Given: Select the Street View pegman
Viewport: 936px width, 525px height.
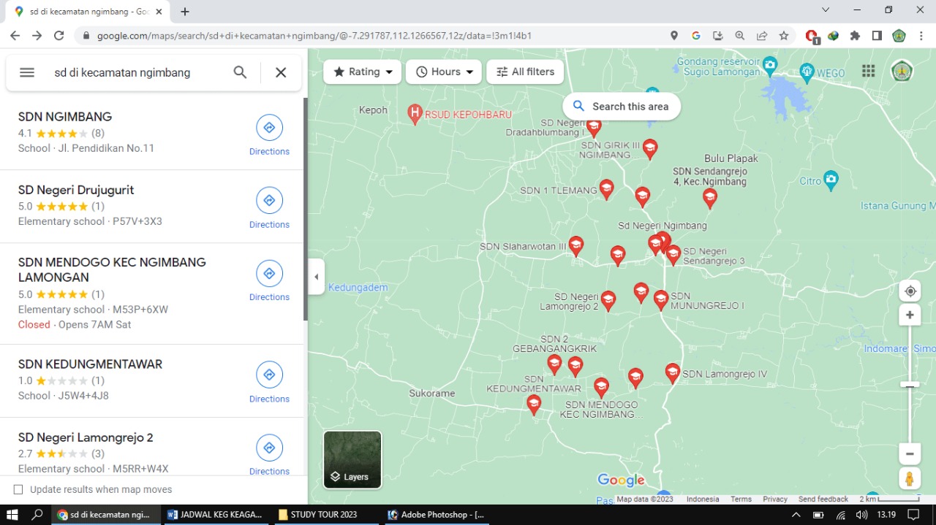Looking at the screenshot, I should (910, 479).
